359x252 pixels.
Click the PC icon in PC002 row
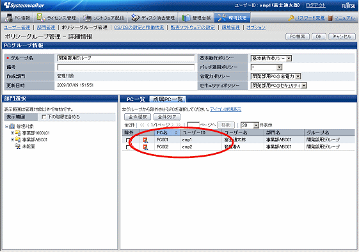pos(145,147)
